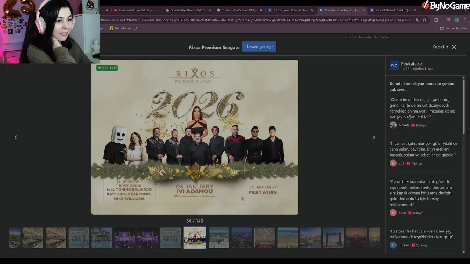
Task: Open the wedding arch thumbnail
Action: coord(333,238)
